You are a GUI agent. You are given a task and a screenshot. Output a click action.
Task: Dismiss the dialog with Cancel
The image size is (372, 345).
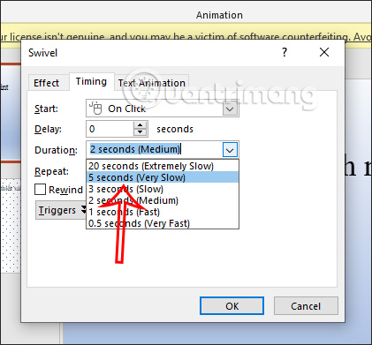(306, 306)
